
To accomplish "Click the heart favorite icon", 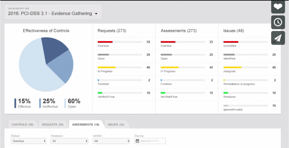I will pos(278,7).
